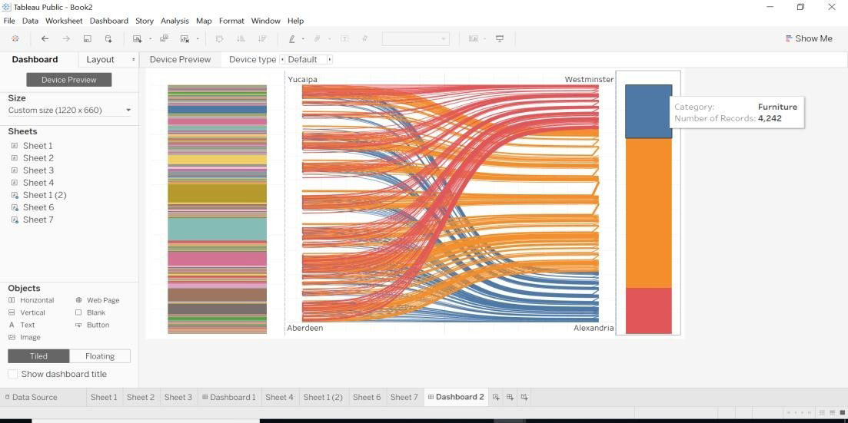848x423 pixels.
Task: Duplicate the sheet toolbar icon
Action: [164, 39]
